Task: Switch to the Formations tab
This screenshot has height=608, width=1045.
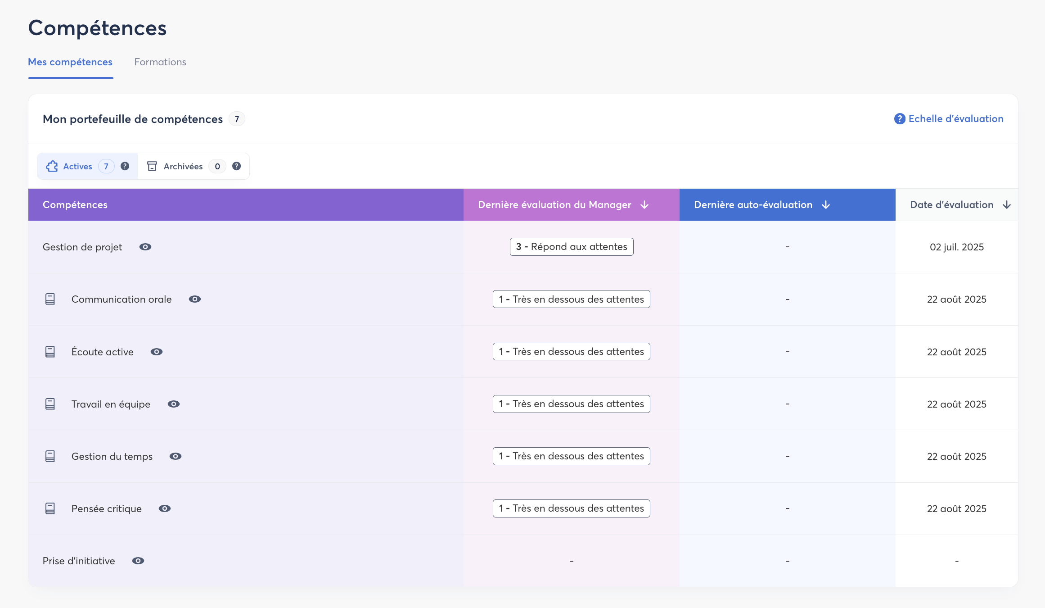Action: (x=160, y=62)
